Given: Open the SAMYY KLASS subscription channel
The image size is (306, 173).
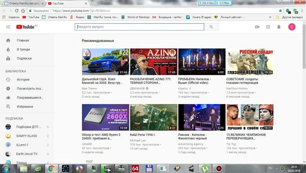Looking at the screenshot, I should point(27,136).
